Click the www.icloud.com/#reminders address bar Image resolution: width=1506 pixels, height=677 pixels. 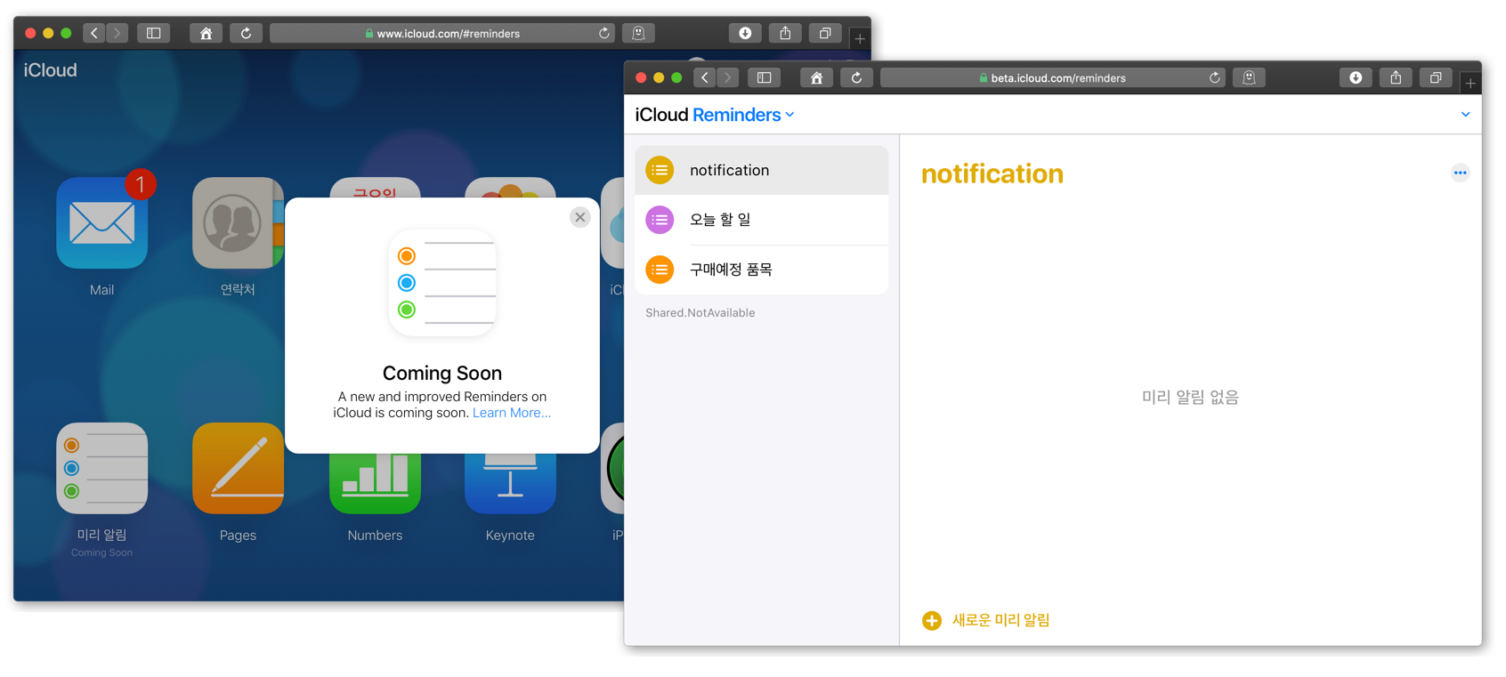pos(442,33)
